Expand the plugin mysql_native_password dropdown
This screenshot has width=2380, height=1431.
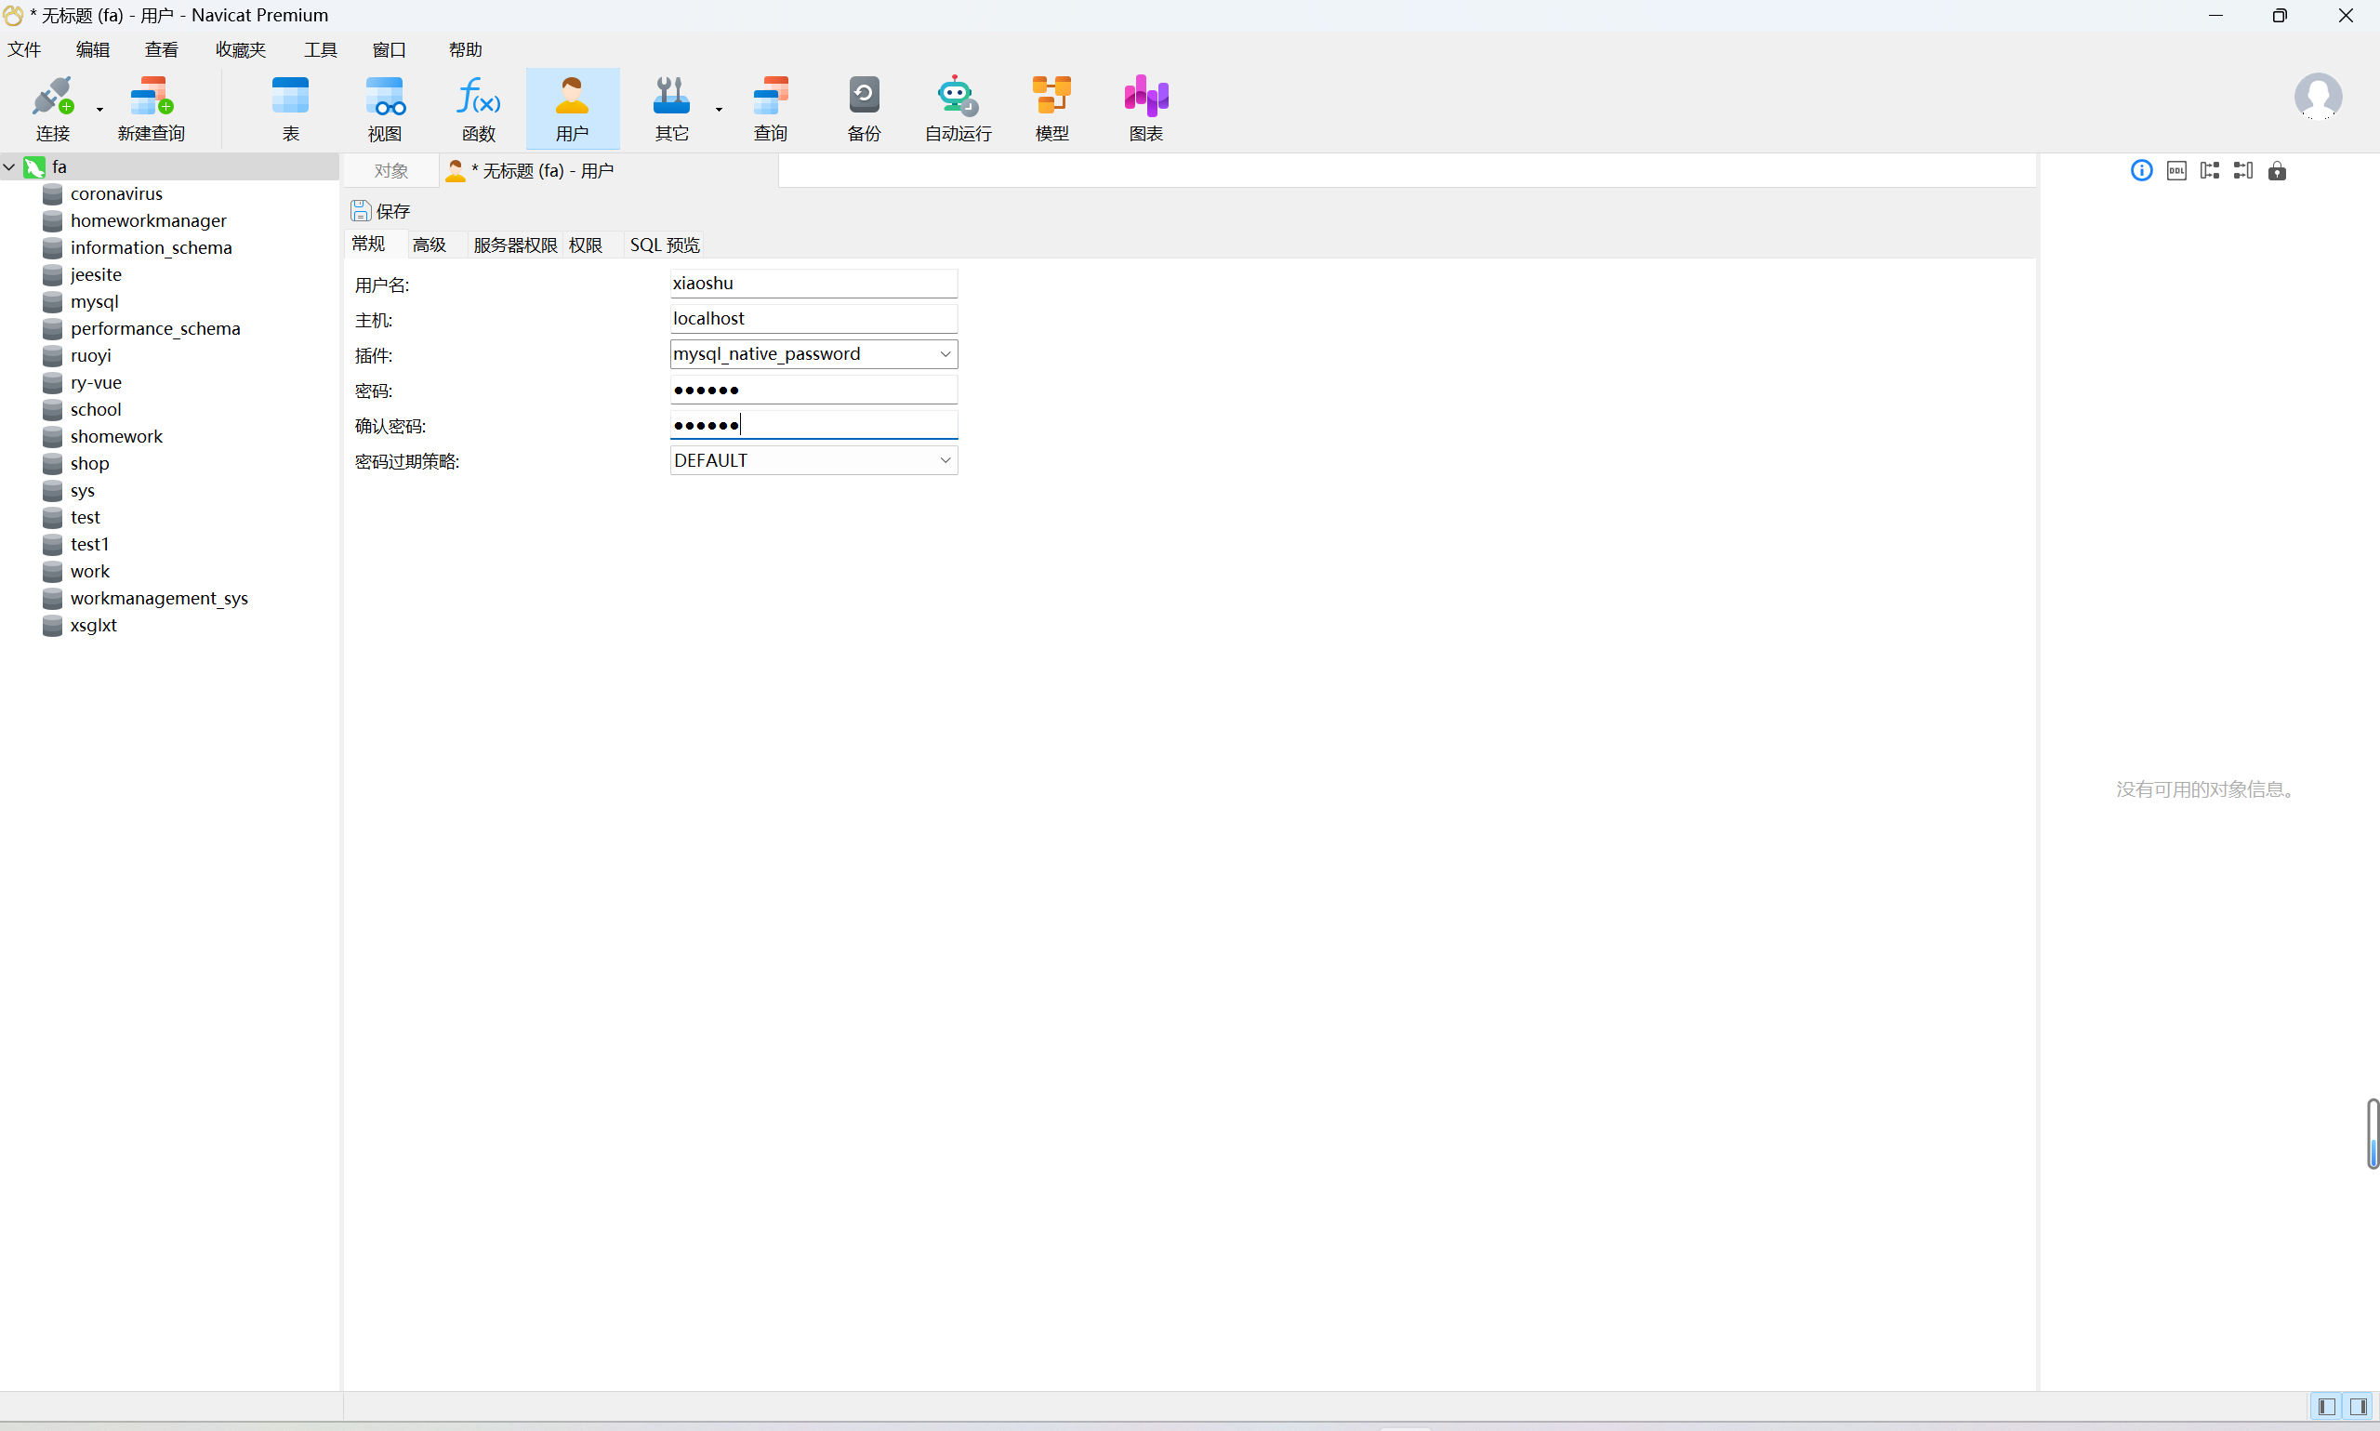point(945,354)
